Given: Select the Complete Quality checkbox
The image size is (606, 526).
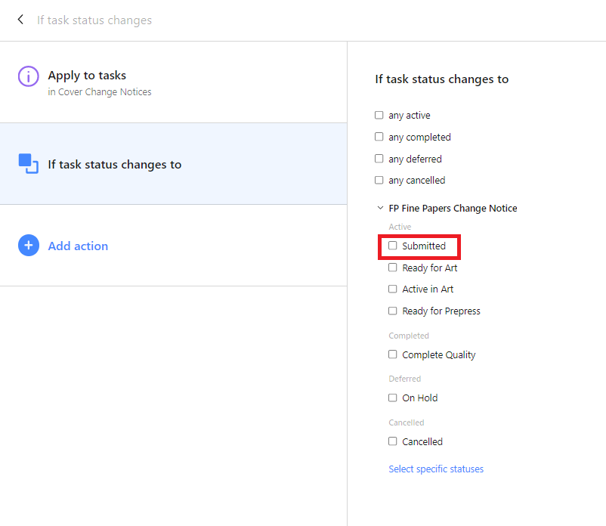Looking at the screenshot, I should coord(393,354).
